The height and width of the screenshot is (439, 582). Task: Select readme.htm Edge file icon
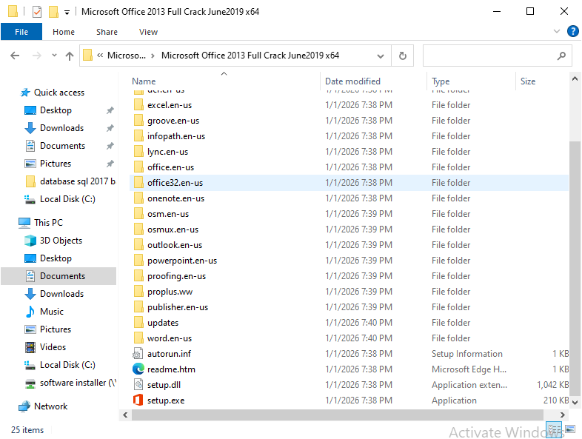tap(138, 369)
